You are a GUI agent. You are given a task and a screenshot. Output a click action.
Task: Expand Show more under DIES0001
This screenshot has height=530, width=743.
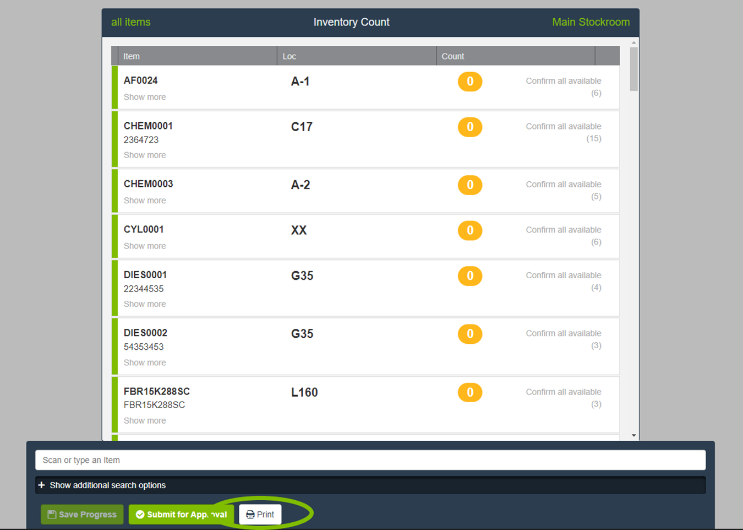tap(145, 304)
